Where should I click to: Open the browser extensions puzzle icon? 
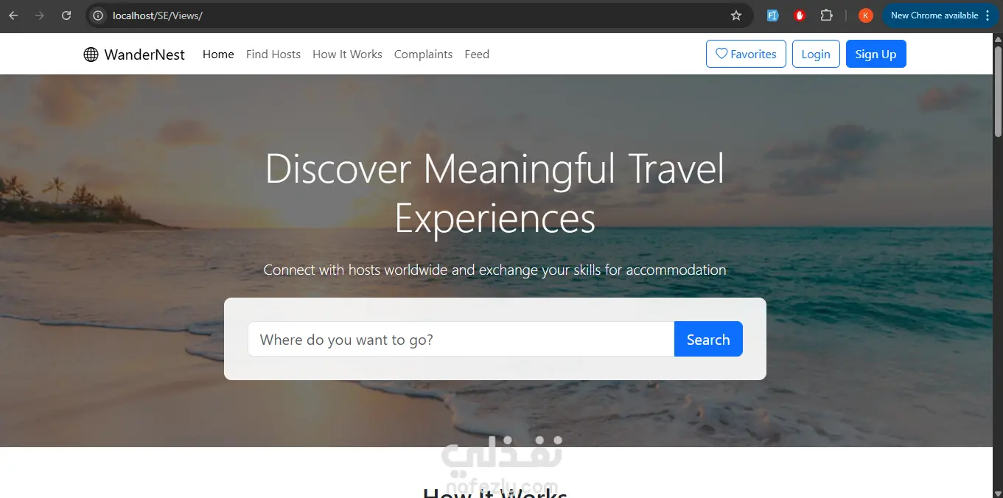pyautogui.click(x=826, y=15)
